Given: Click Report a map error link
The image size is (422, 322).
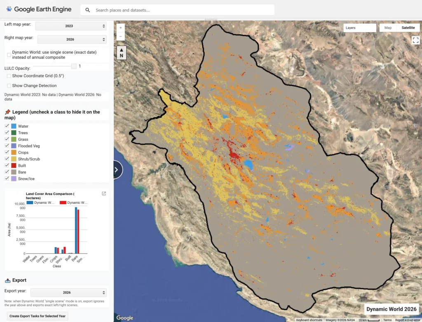Looking at the screenshot, I should click(x=408, y=320).
